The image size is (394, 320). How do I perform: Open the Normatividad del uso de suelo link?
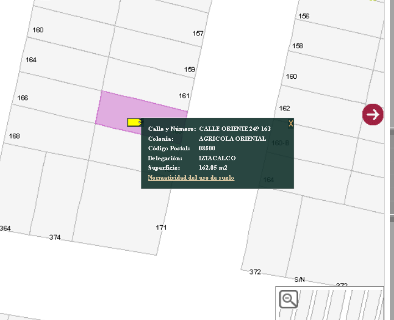[191, 177]
